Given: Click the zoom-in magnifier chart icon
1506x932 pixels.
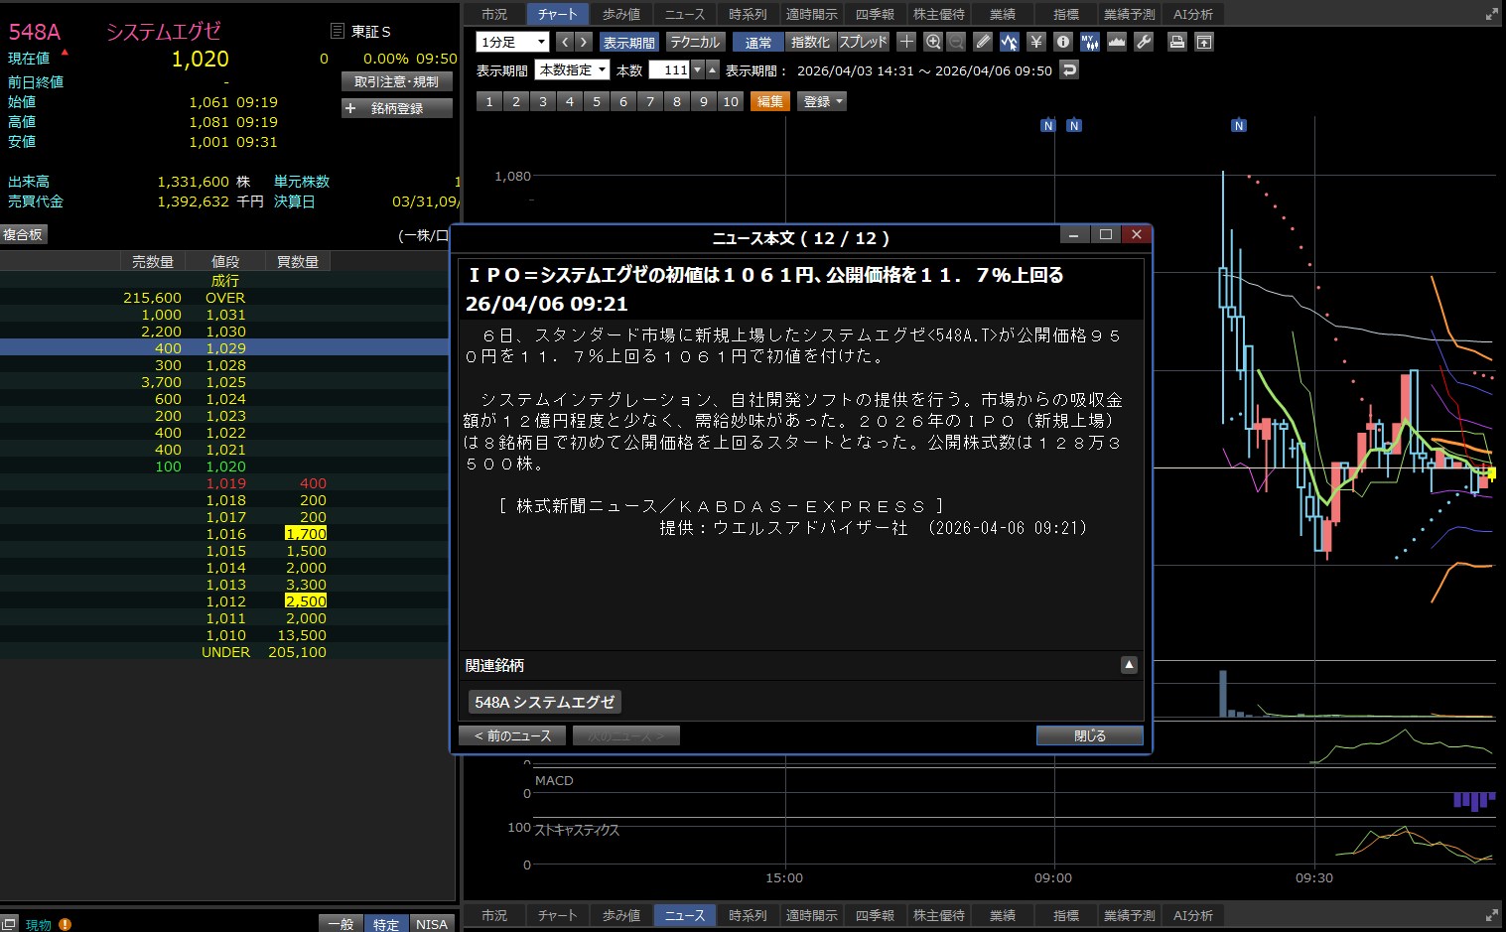Looking at the screenshot, I should click(x=932, y=42).
